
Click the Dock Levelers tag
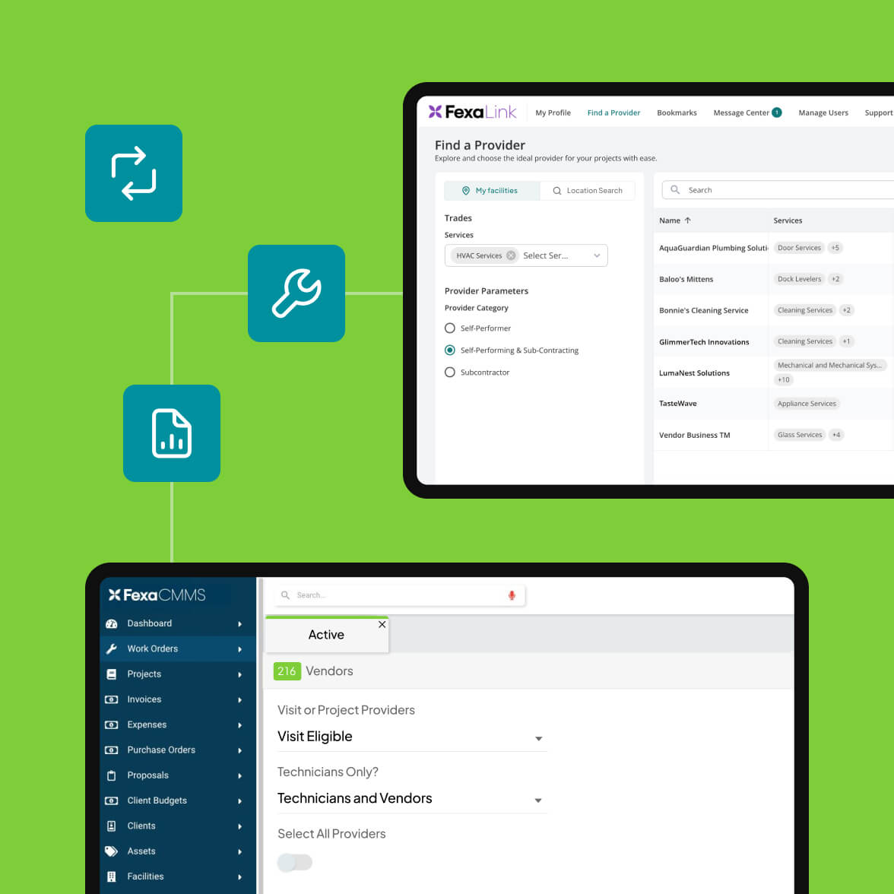[799, 280]
